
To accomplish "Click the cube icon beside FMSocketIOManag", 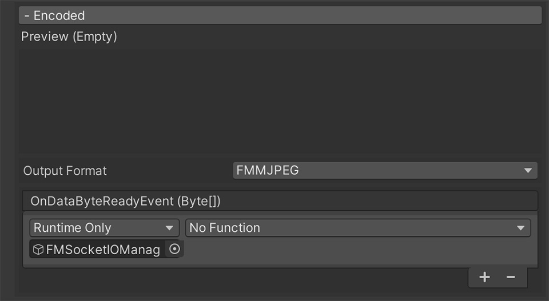I will 38,249.
